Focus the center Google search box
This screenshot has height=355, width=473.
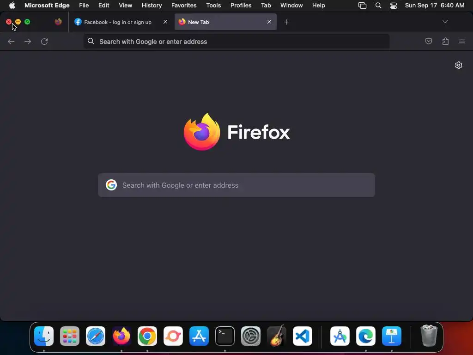click(236, 185)
